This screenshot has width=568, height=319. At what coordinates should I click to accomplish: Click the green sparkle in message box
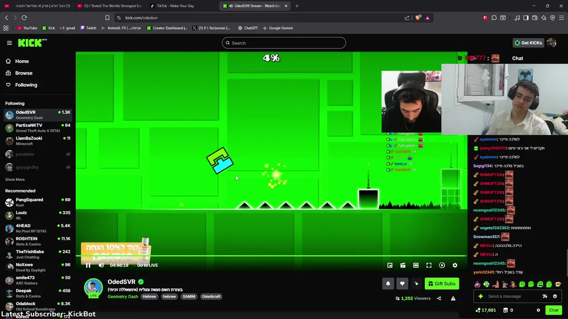coord(481,296)
